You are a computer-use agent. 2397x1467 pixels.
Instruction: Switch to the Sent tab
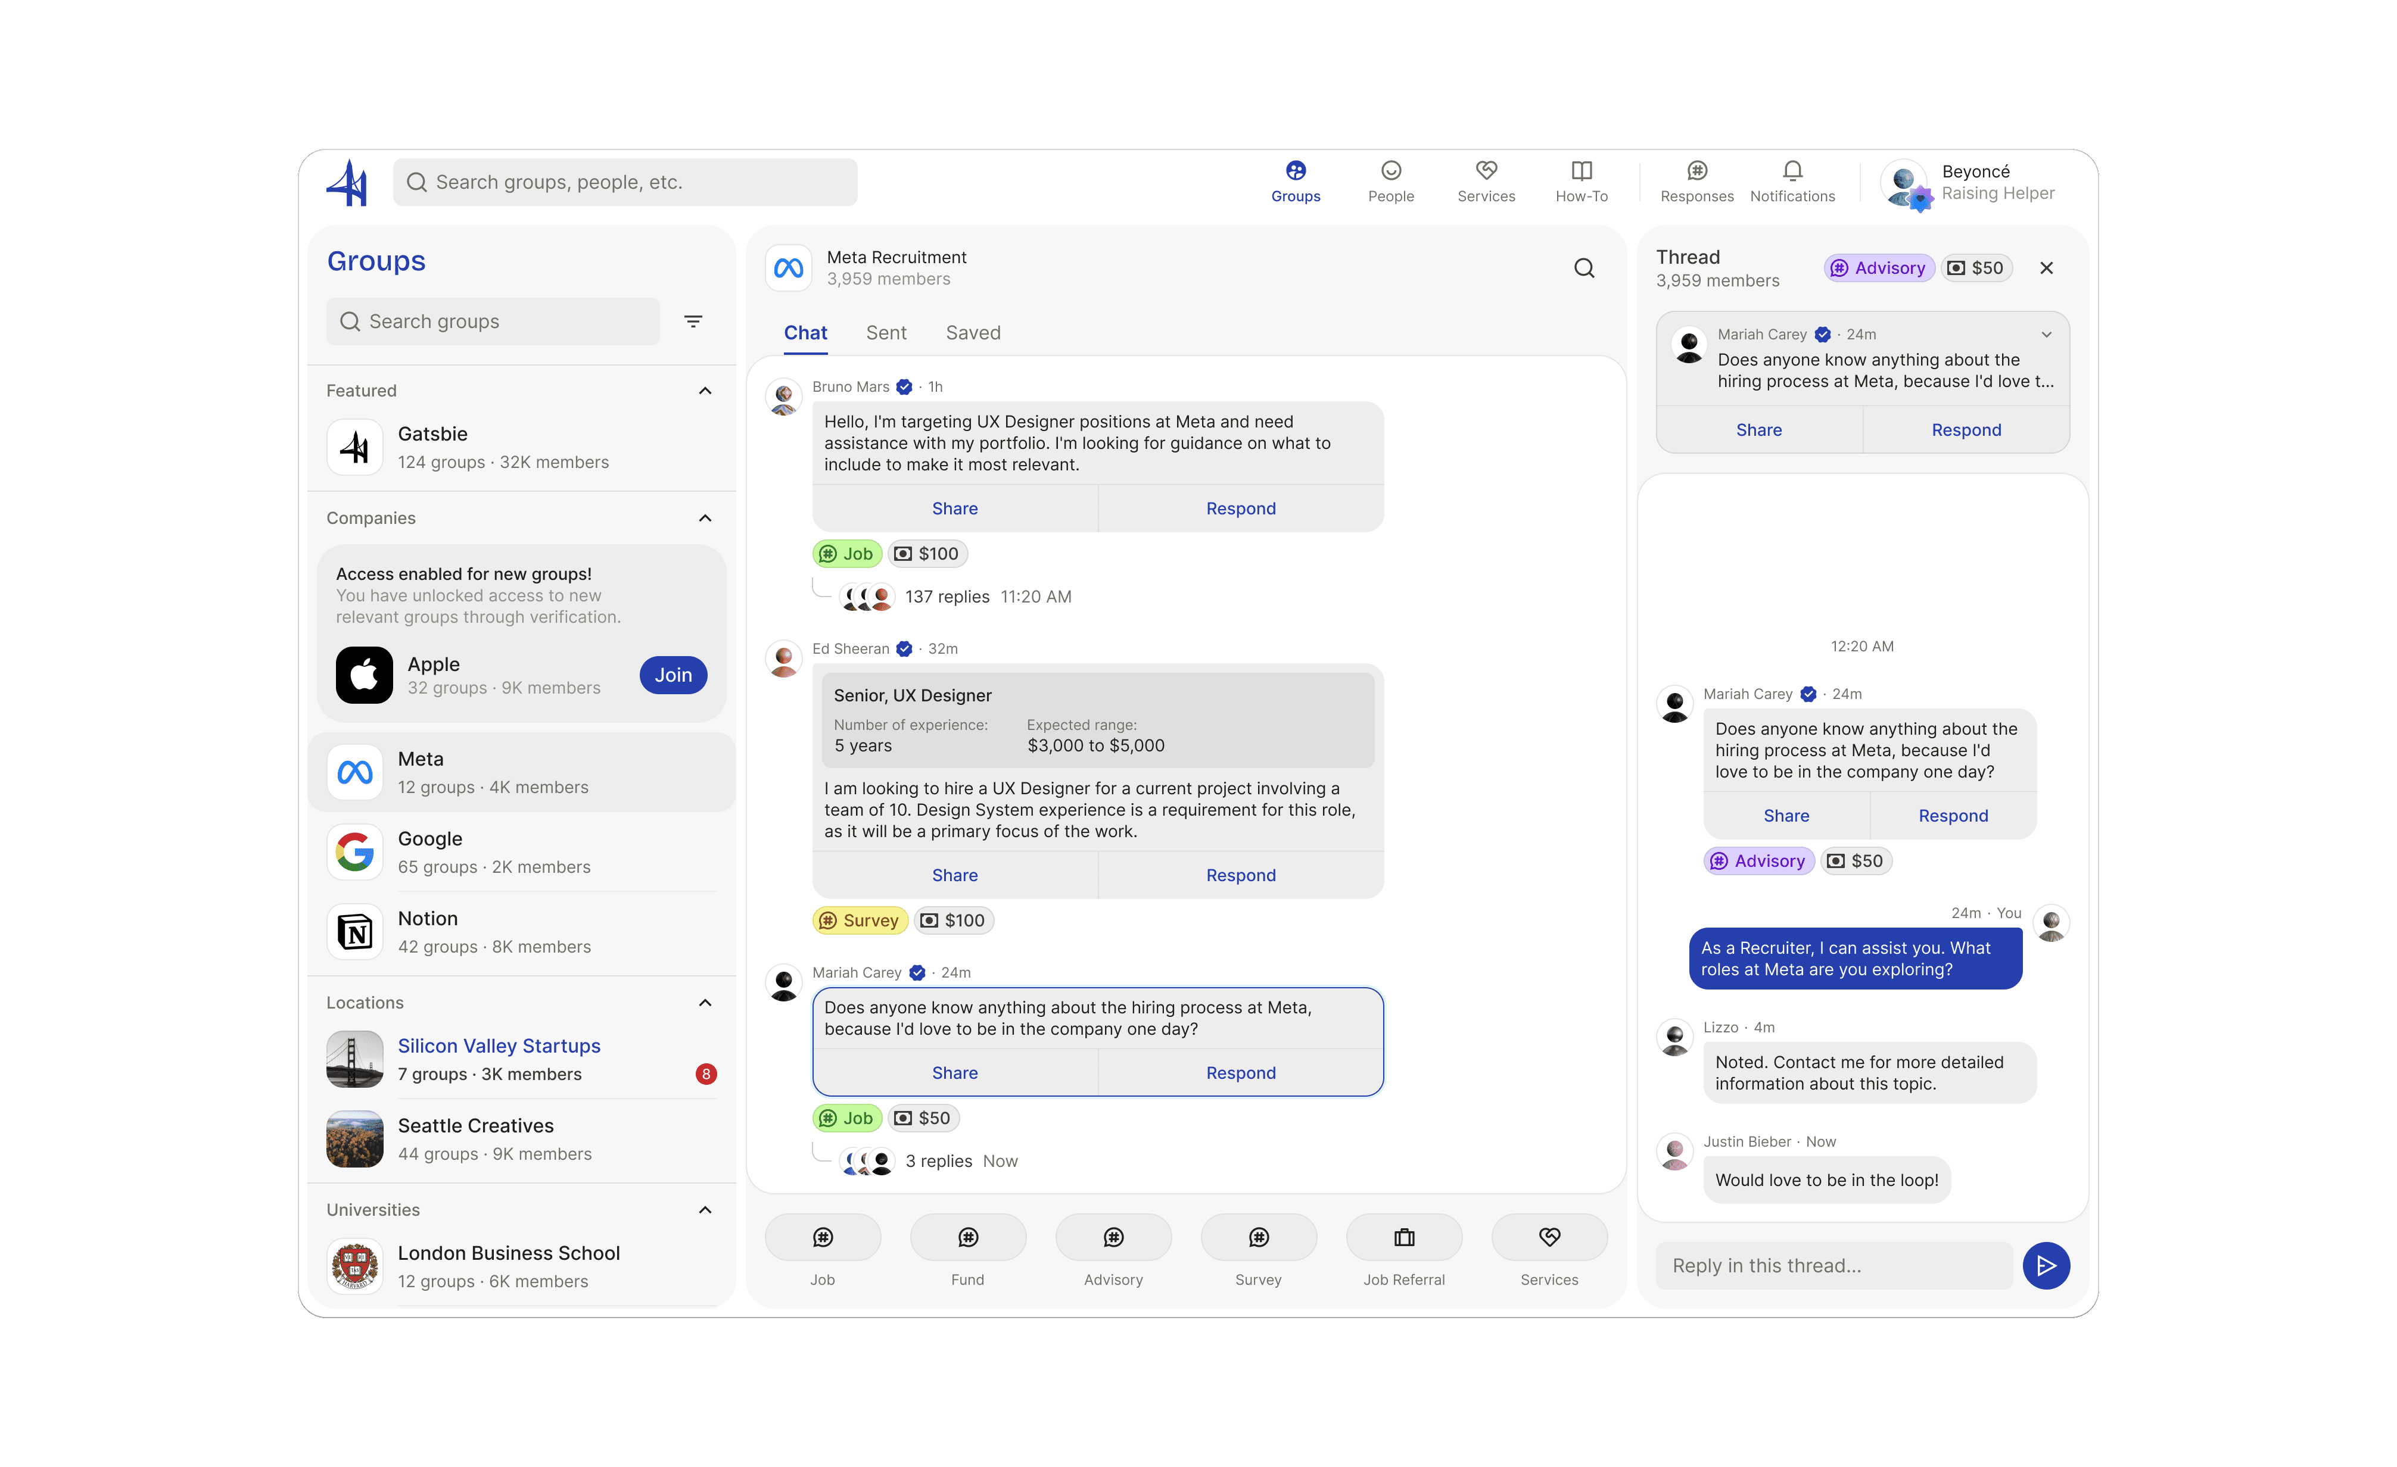coord(885,332)
